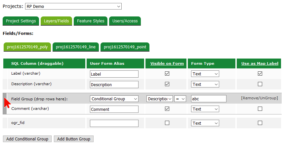Click the condition value field containing abc
Screen dimensions: 284x149
(x=209, y=99)
